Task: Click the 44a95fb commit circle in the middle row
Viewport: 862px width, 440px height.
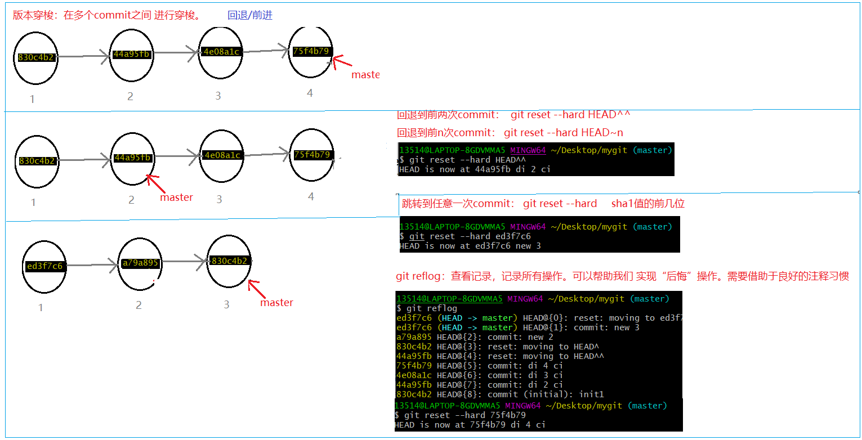Action: [x=132, y=158]
